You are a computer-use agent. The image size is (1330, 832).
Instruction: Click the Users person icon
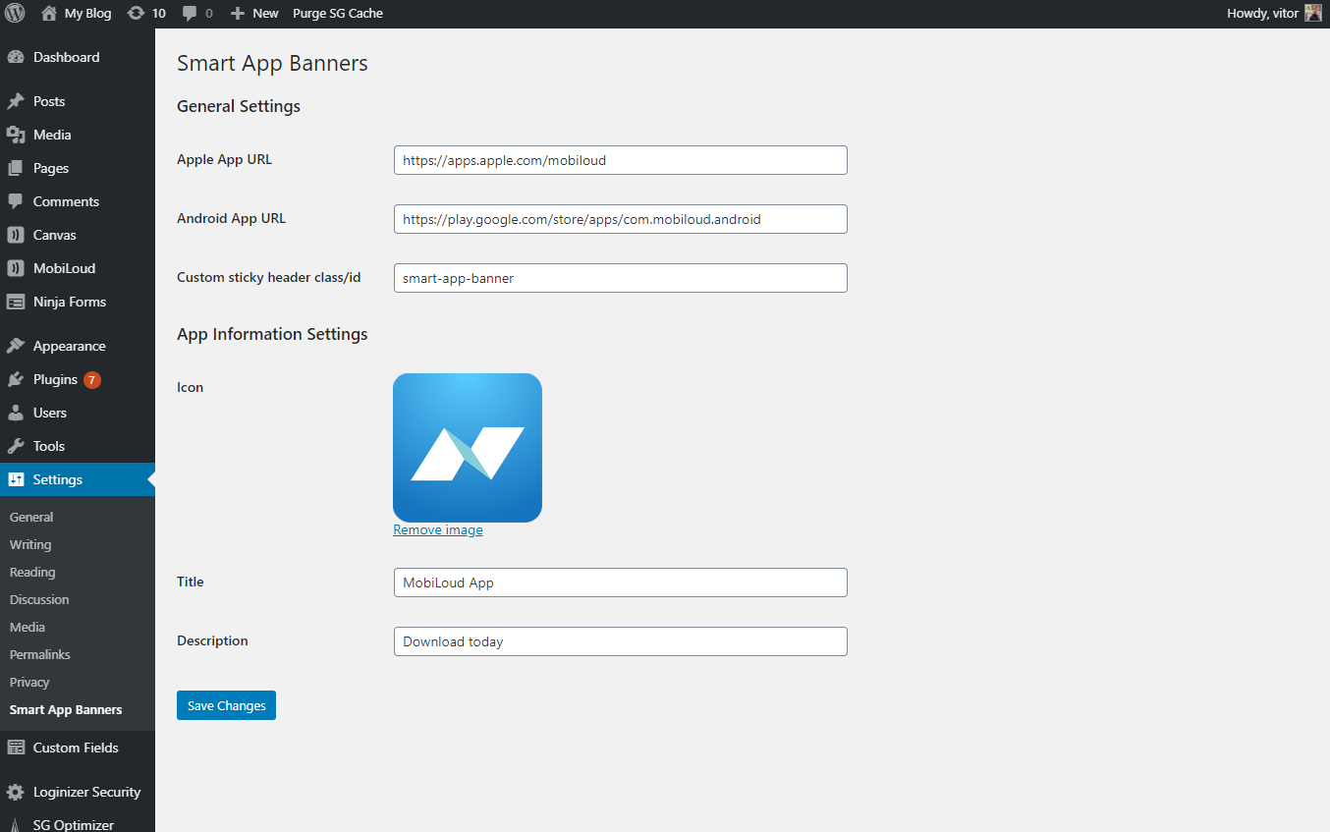[x=16, y=413]
